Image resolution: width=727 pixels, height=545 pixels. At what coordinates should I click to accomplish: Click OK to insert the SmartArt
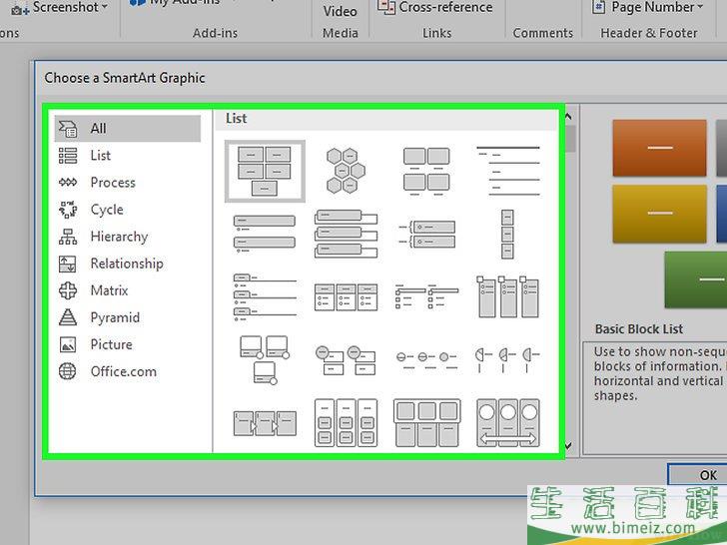coord(697,475)
